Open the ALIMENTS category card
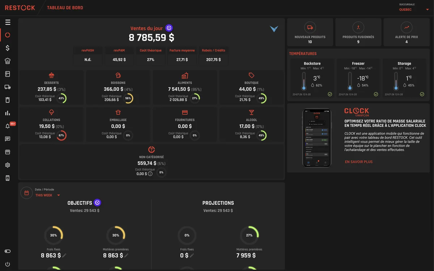This screenshot has height=271, width=434. coord(185,88)
